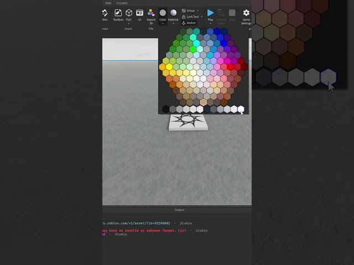Pick the pure red hexagon color
Screen dimensions: 354x265
point(231,67)
